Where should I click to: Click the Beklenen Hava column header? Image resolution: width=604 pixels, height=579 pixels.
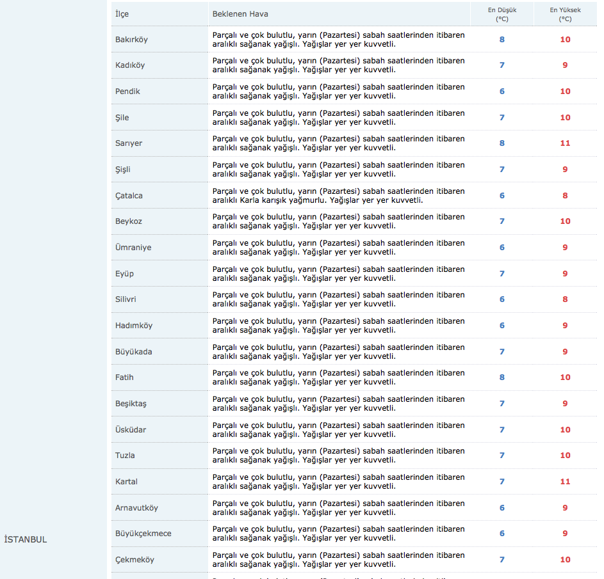tap(240, 13)
